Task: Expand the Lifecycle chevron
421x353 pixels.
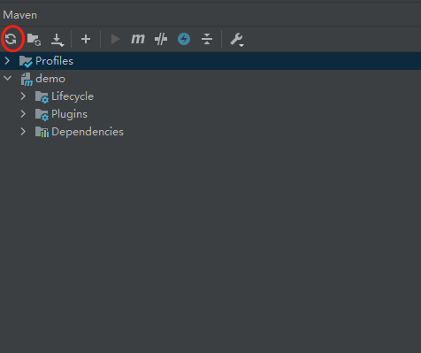Action: click(23, 96)
